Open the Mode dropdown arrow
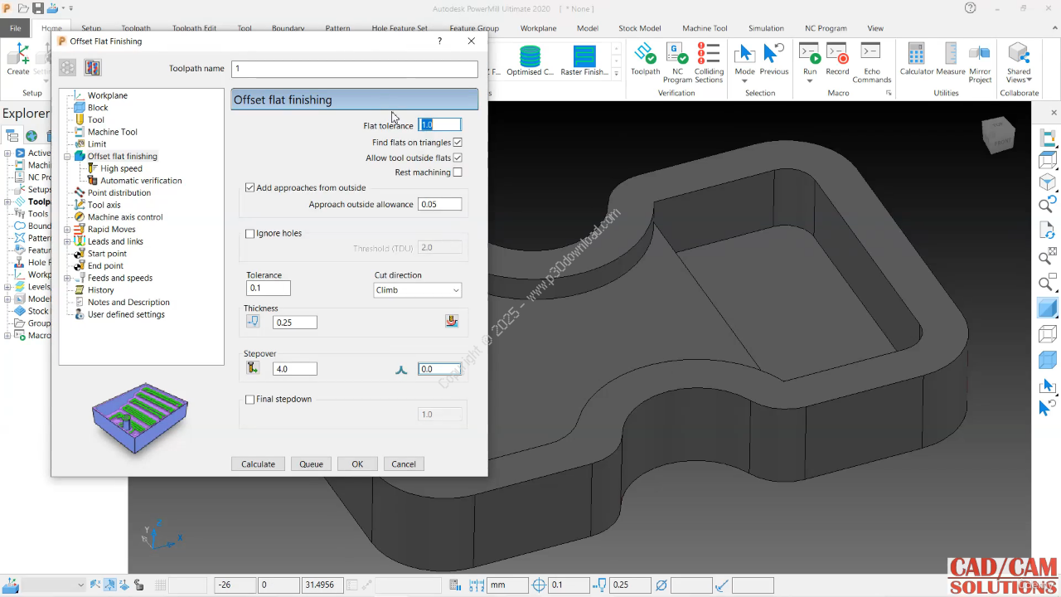 tap(744, 81)
